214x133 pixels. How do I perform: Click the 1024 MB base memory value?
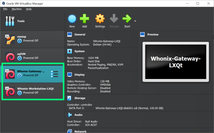pos(93,58)
